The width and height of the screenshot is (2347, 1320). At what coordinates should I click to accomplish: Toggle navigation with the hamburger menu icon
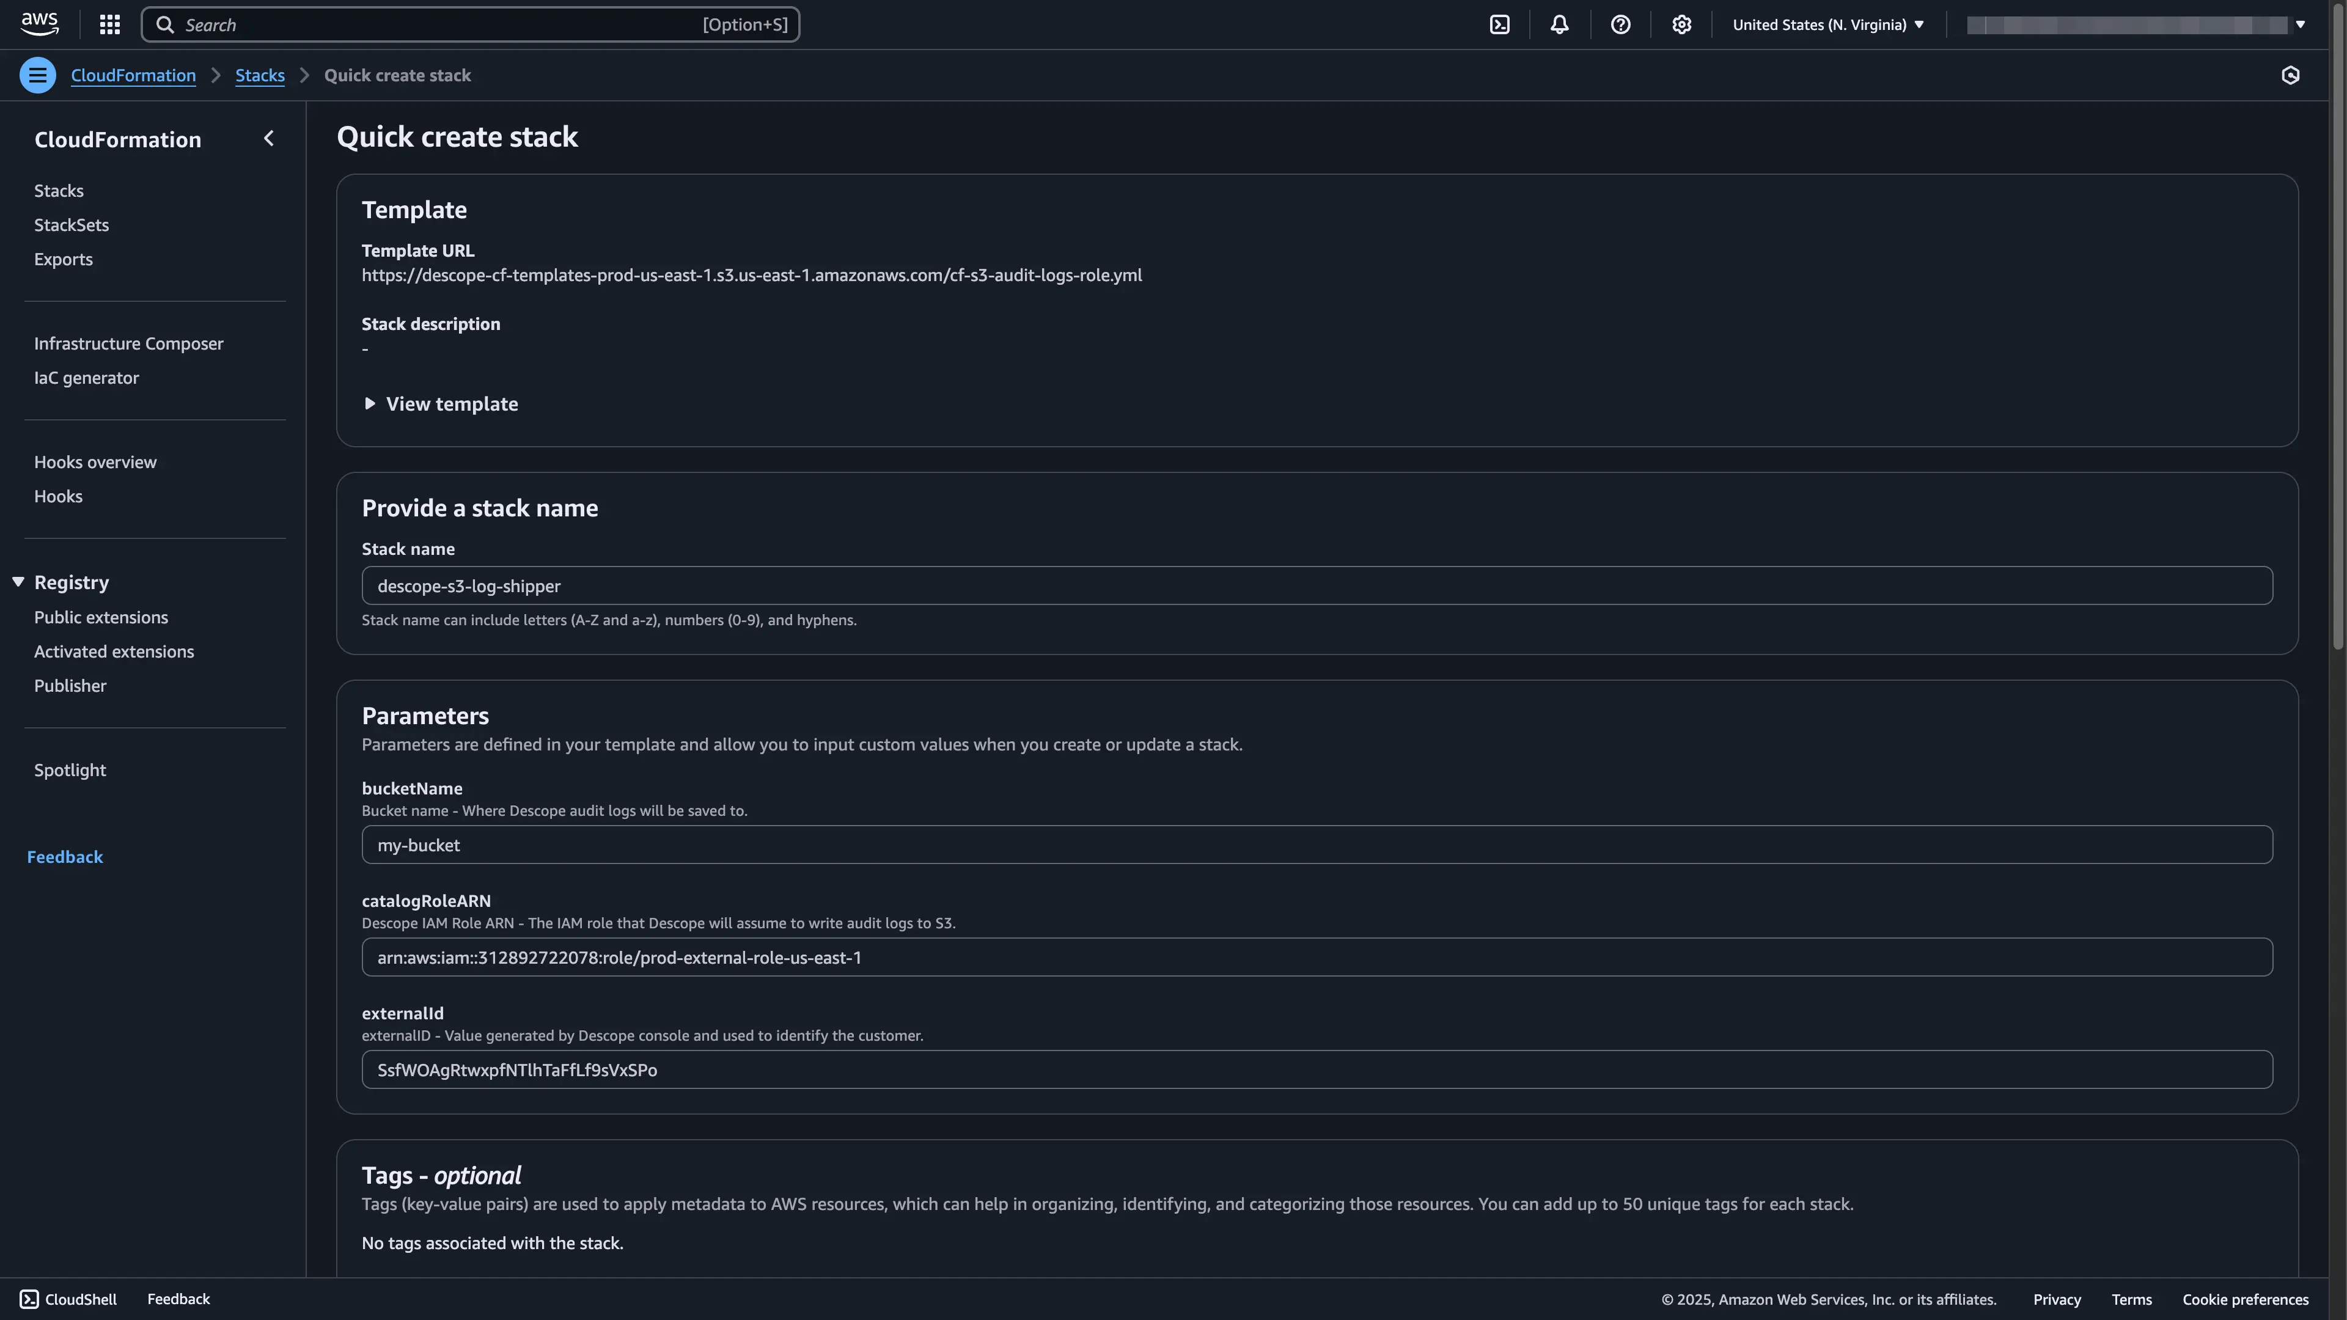click(37, 75)
